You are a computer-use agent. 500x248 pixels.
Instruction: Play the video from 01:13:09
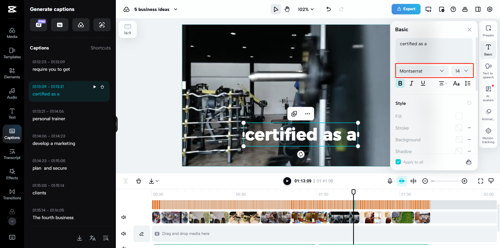click(287, 181)
